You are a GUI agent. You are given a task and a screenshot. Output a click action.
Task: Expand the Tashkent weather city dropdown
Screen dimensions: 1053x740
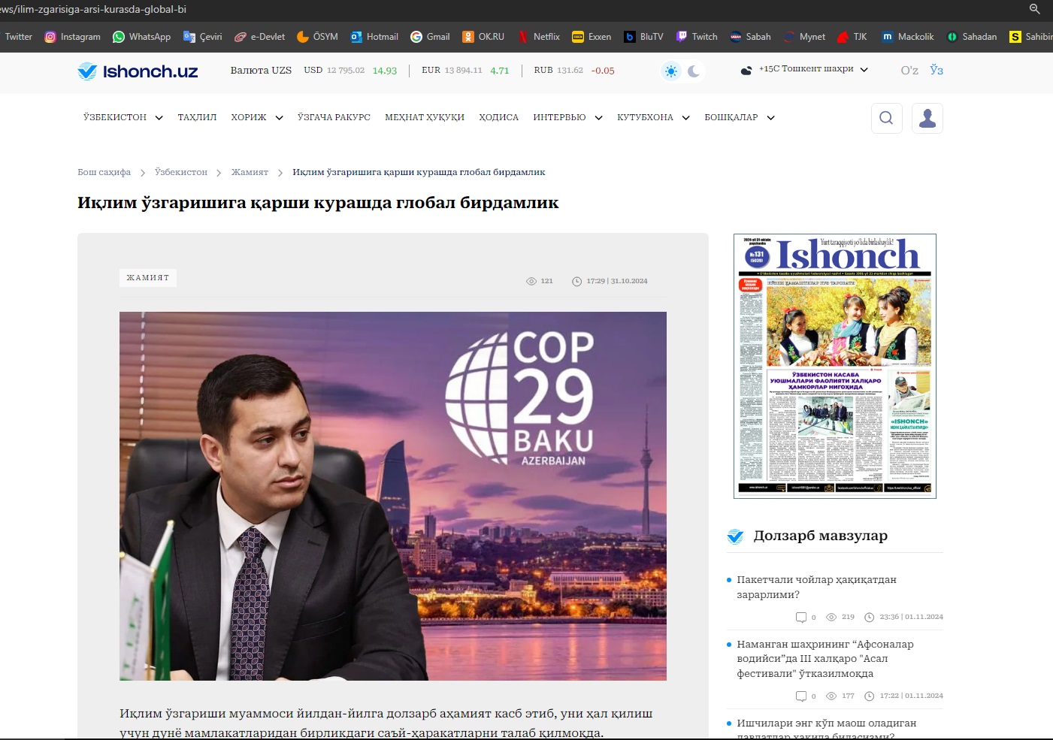click(x=864, y=70)
